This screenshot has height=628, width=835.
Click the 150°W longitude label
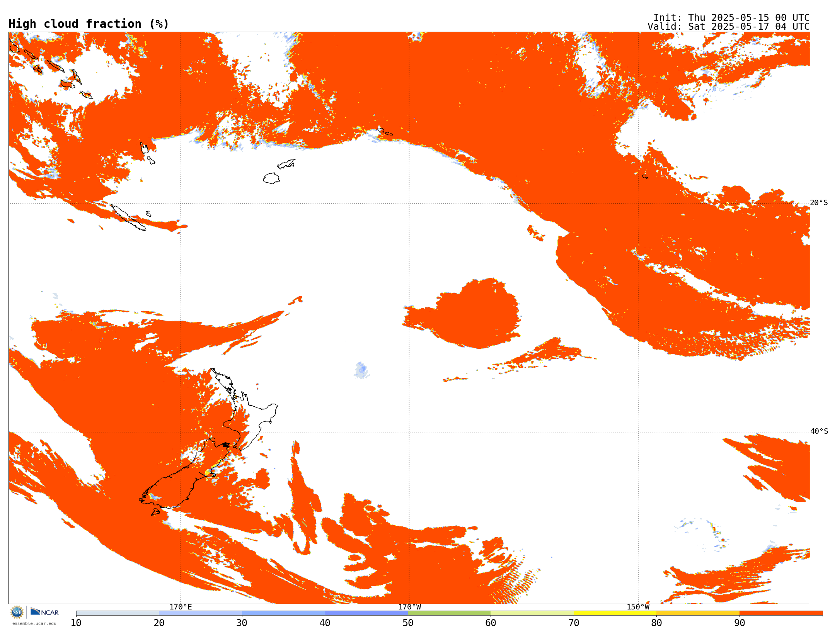click(x=638, y=607)
